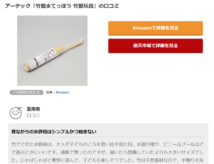Click the external link icon in この商品を見る
This screenshot has width=214, height=164.
click(x=38, y=92)
